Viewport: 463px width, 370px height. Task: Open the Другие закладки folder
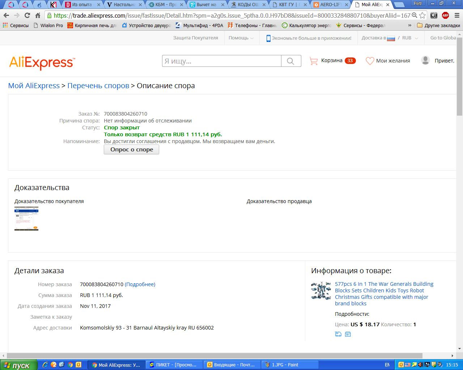[x=438, y=25]
